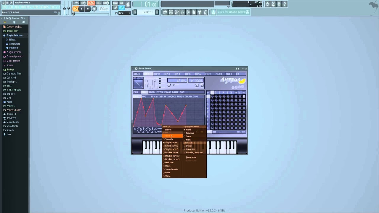Toggle the Decay ADSR section checkbox

[195, 146]
